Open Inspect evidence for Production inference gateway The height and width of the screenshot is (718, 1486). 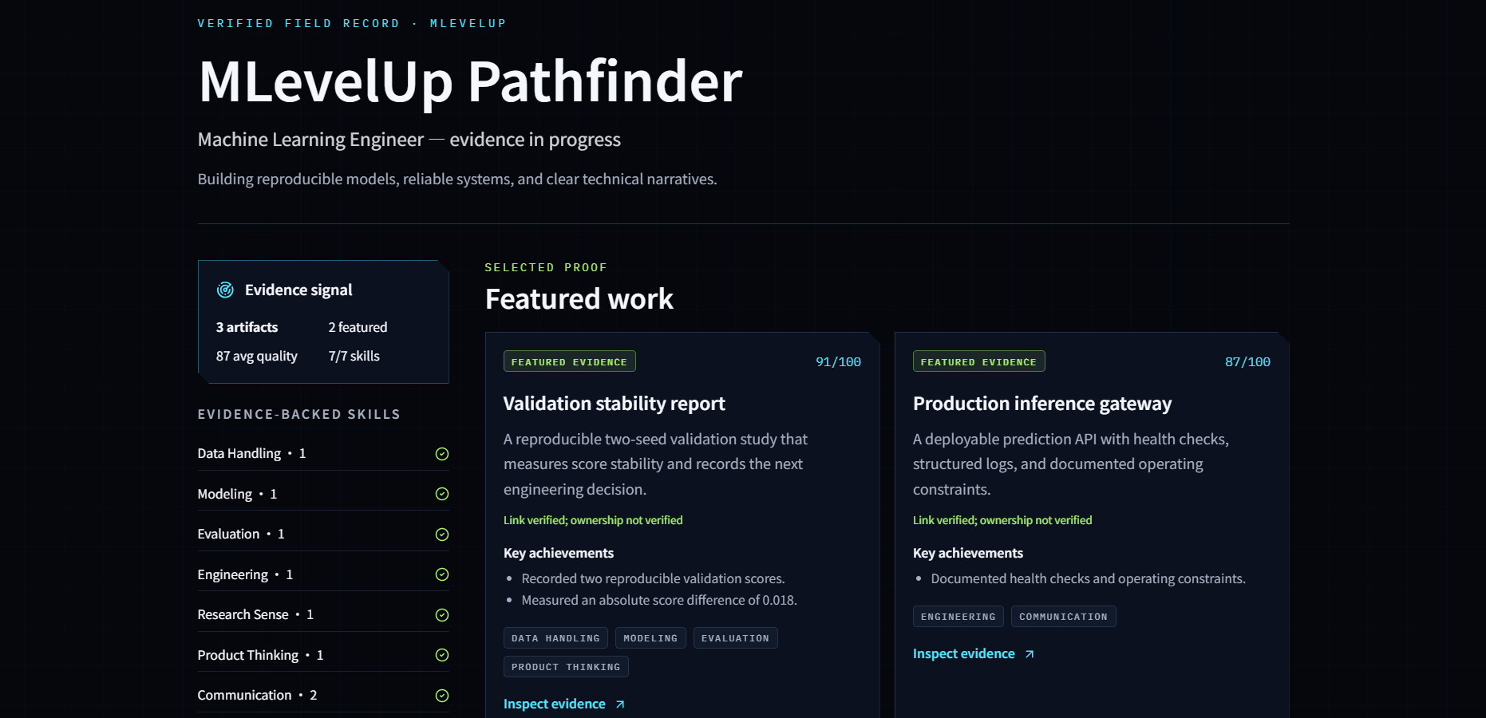pyautogui.click(x=973, y=653)
